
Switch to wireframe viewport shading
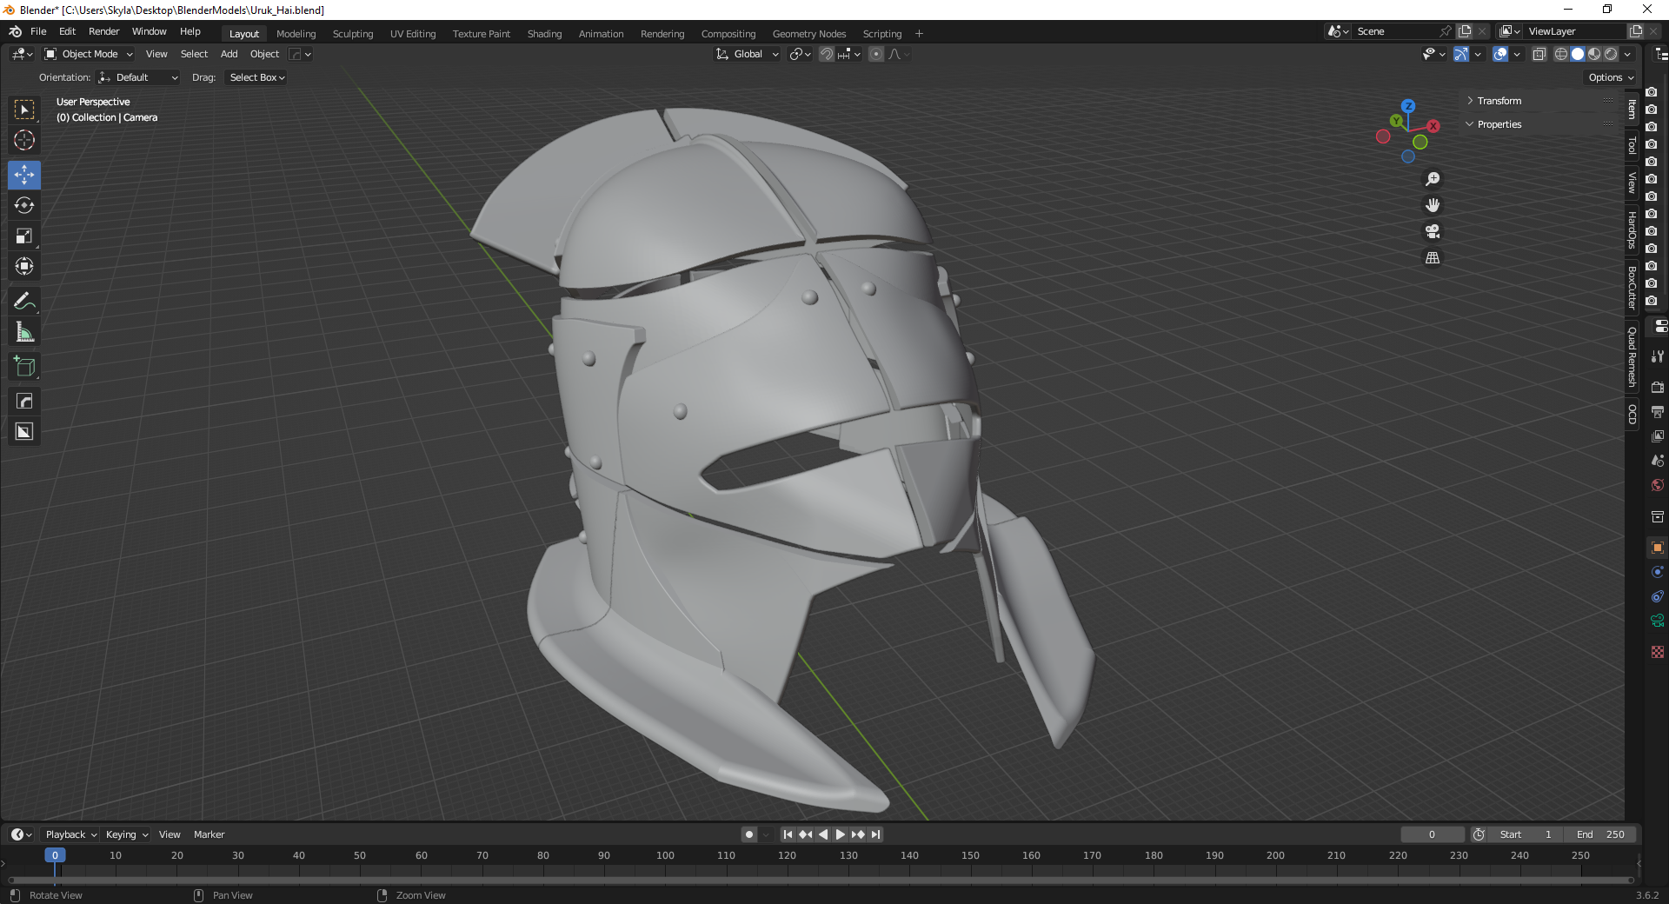point(1561,54)
